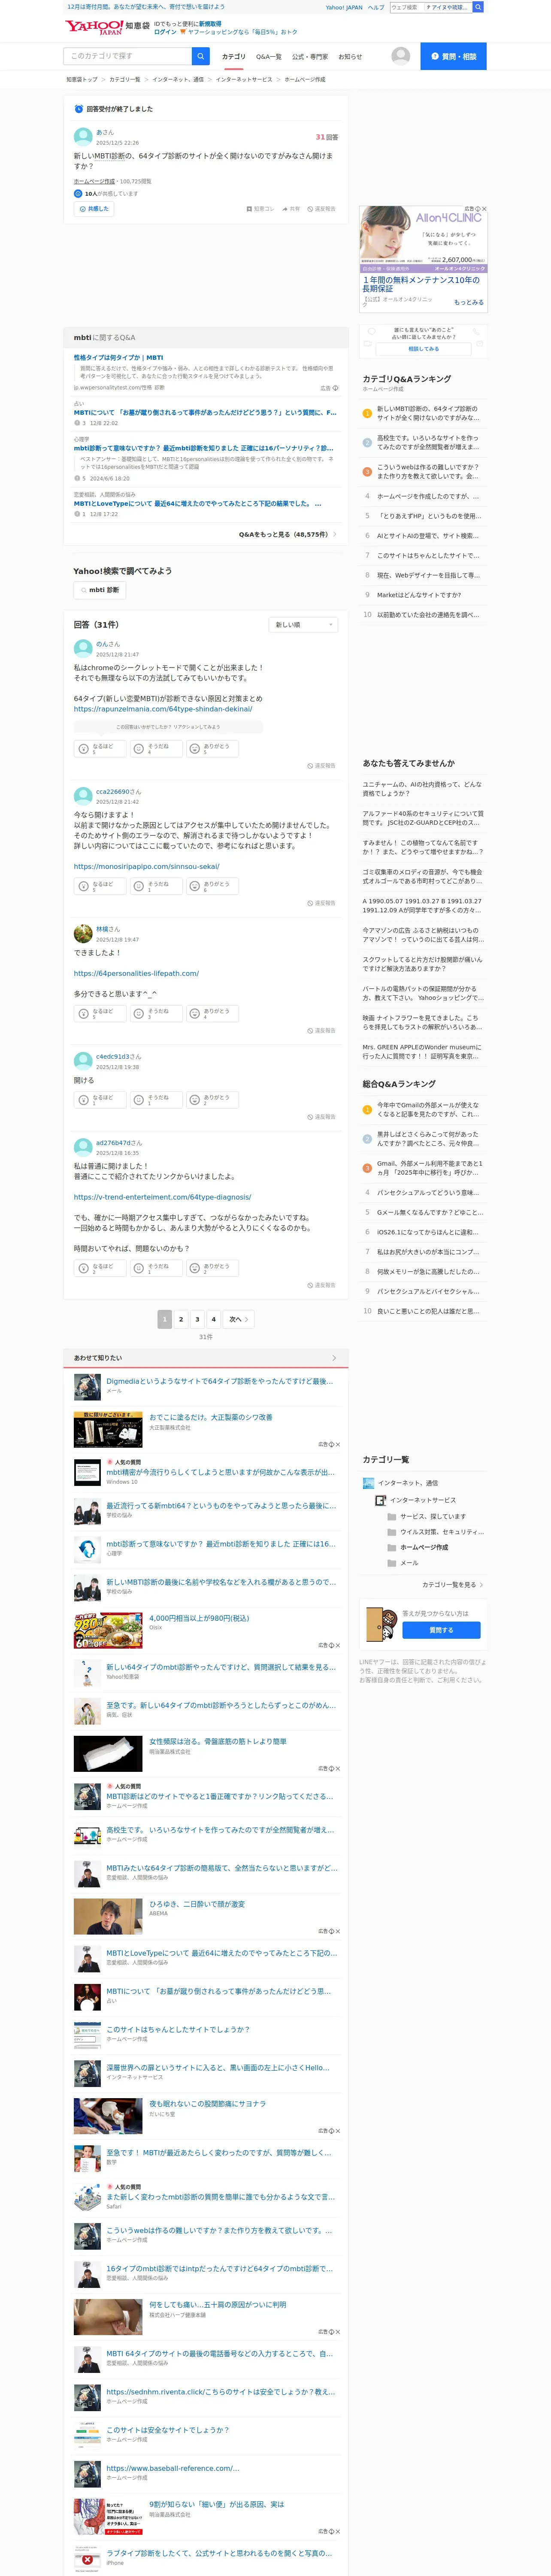The width and height of the screenshot is (551, 2576).
Task: Click the ad info icon next to 広告
Action: [x=478, y=209]
